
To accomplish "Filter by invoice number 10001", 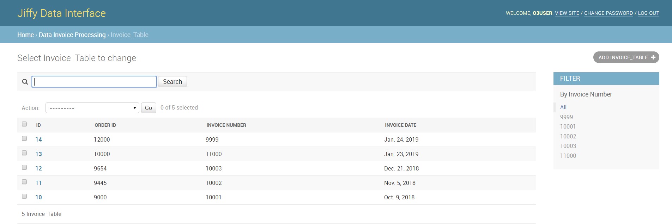I will click(568, 126).
